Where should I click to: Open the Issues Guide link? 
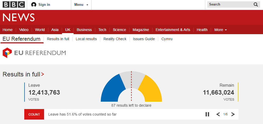point(144,39)
